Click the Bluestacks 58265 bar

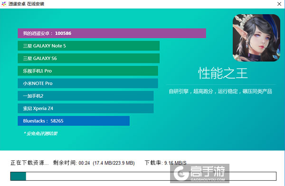click(74, 121)
